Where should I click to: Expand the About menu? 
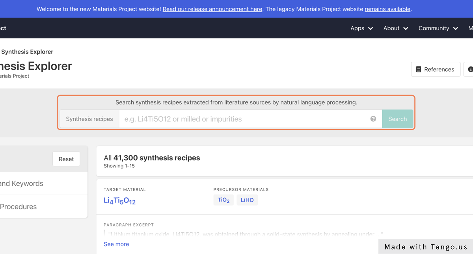click(x=395, y=28)
